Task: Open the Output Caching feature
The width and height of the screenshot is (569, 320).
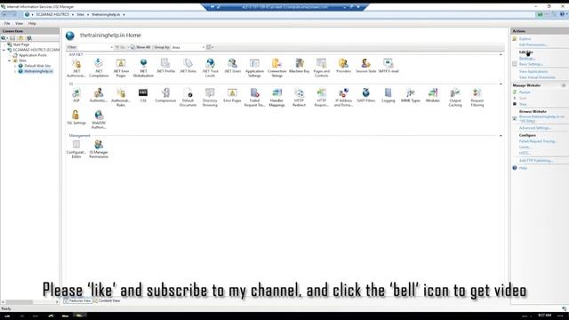Action: [455, 97]
